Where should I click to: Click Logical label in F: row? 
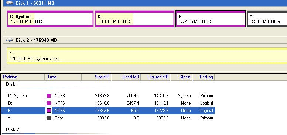point(206,111)
